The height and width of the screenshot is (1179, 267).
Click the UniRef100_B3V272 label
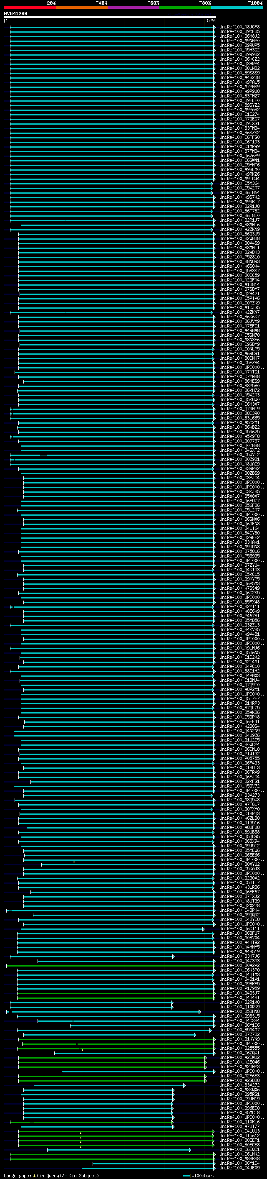(x=239, y=1085)
